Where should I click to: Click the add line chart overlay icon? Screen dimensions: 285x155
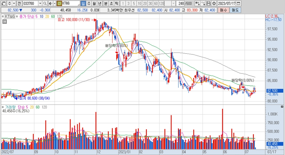pos(203,3)
